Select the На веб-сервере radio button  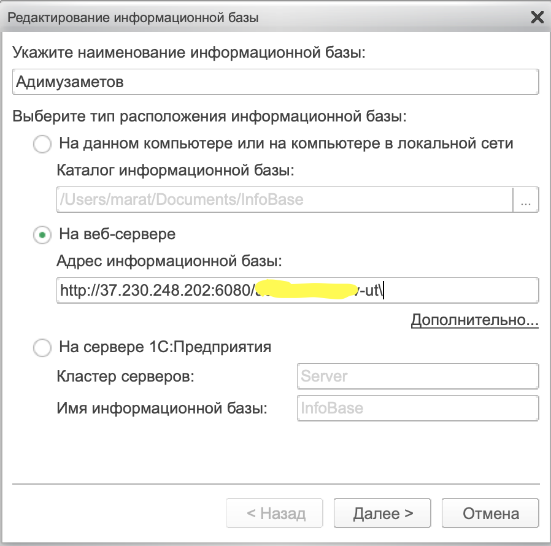point(42,235)
